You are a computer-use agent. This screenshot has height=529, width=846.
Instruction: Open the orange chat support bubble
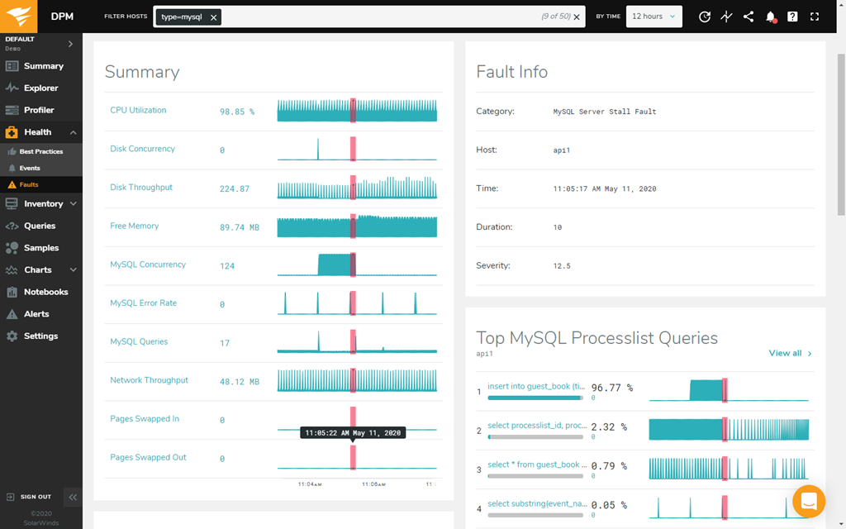[x=809, y=501]
